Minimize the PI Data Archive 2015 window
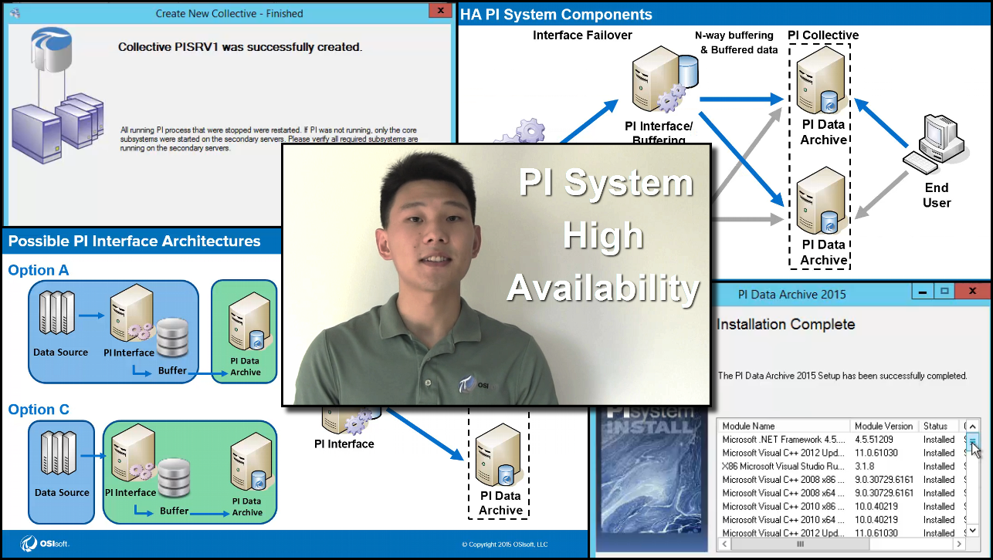 coord(922,292)
